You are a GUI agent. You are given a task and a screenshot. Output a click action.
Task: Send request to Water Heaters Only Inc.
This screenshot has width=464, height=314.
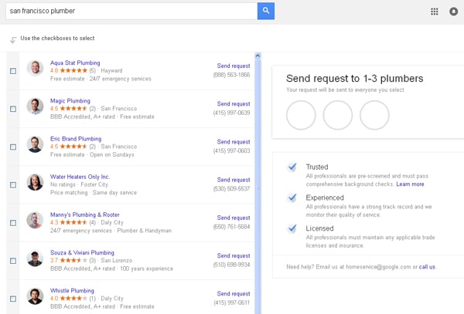point(234,179)
